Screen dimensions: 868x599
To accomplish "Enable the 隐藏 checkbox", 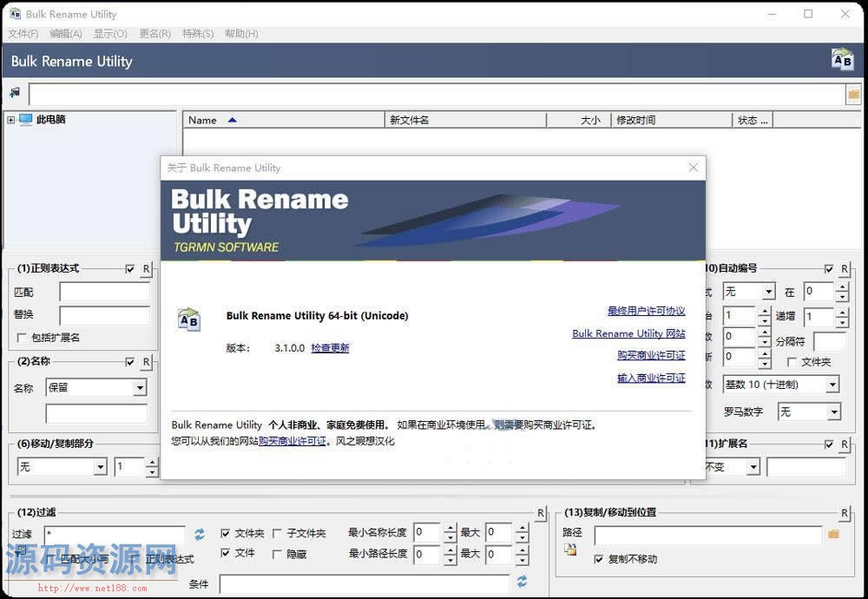I will 278,554.
